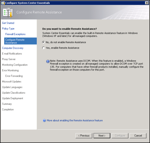This screenshot has width=150, height=143.
Task: Click the Configure Remote Assistance header title
Action: 39,12
